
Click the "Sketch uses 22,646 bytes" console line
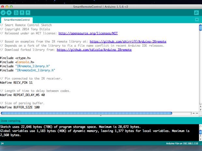(70, 127)
